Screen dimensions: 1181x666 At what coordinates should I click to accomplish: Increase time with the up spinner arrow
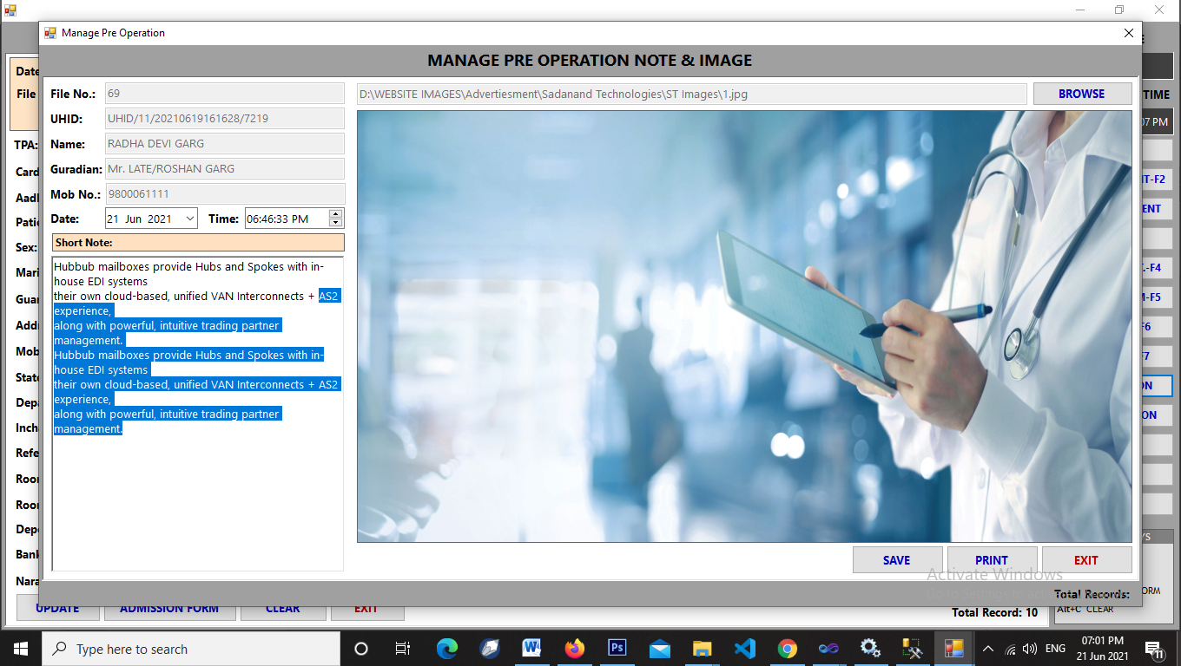pos(336,214)
